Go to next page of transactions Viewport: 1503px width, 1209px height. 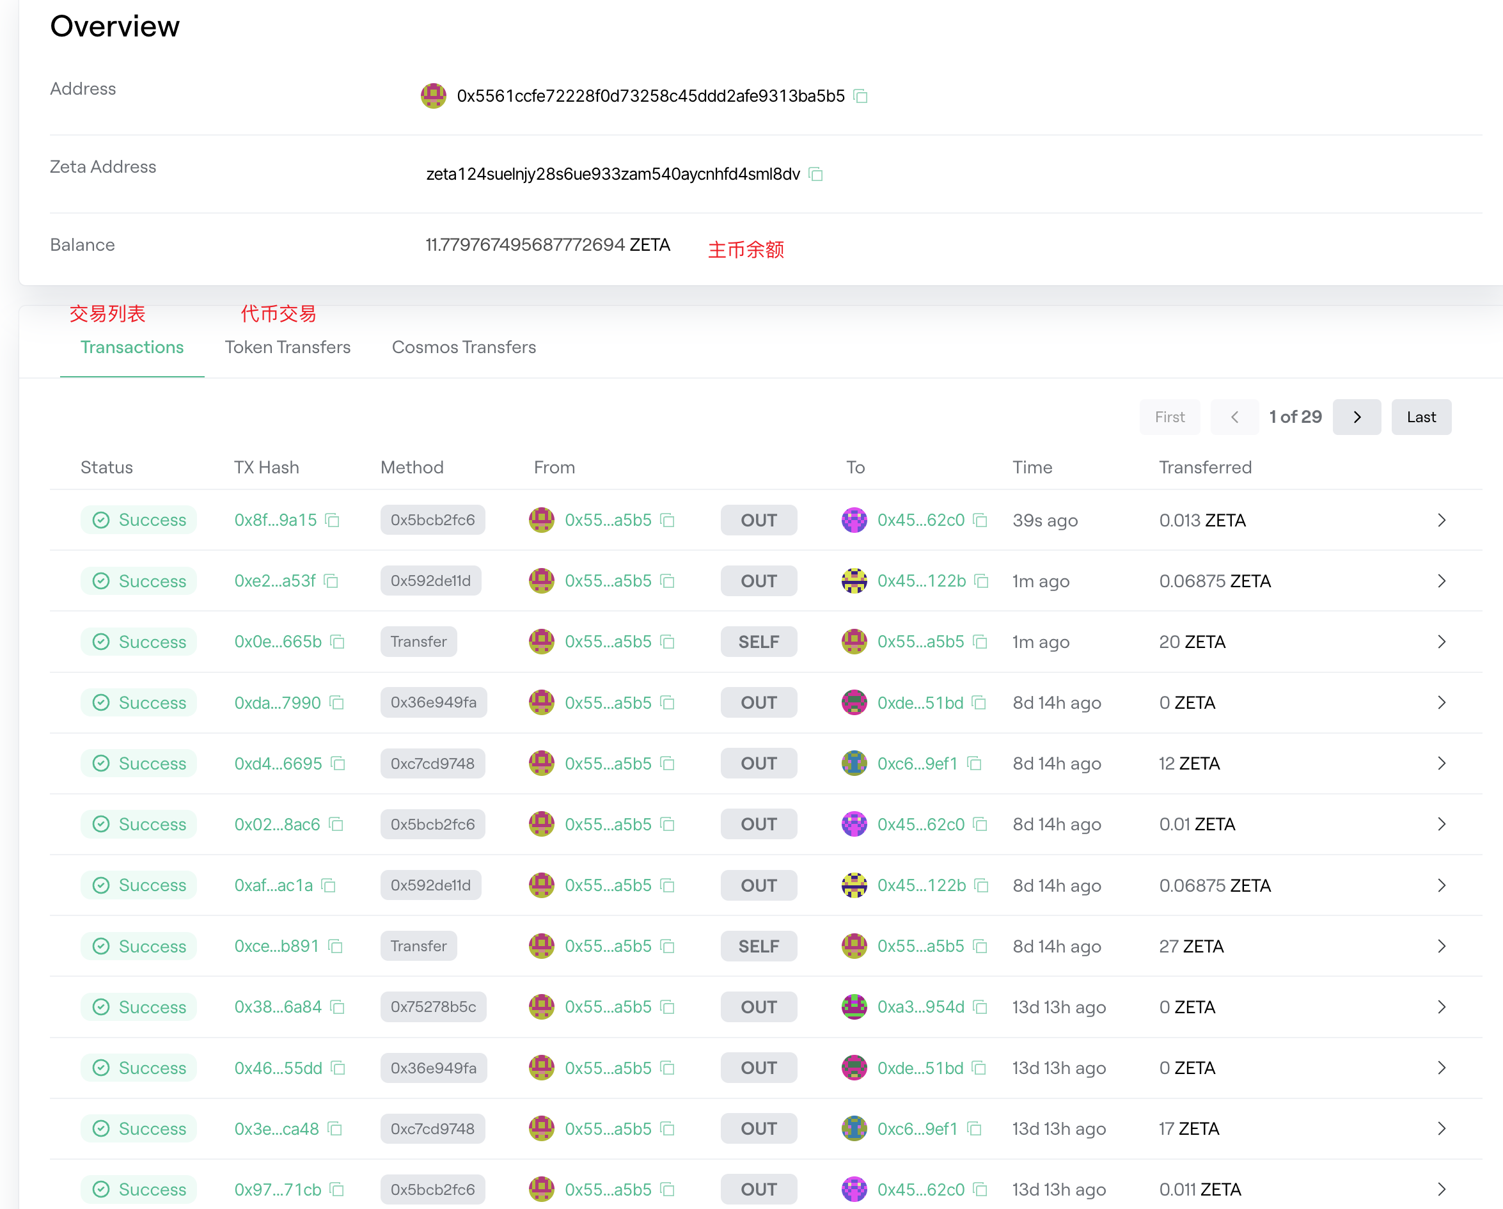point(1356,417)
